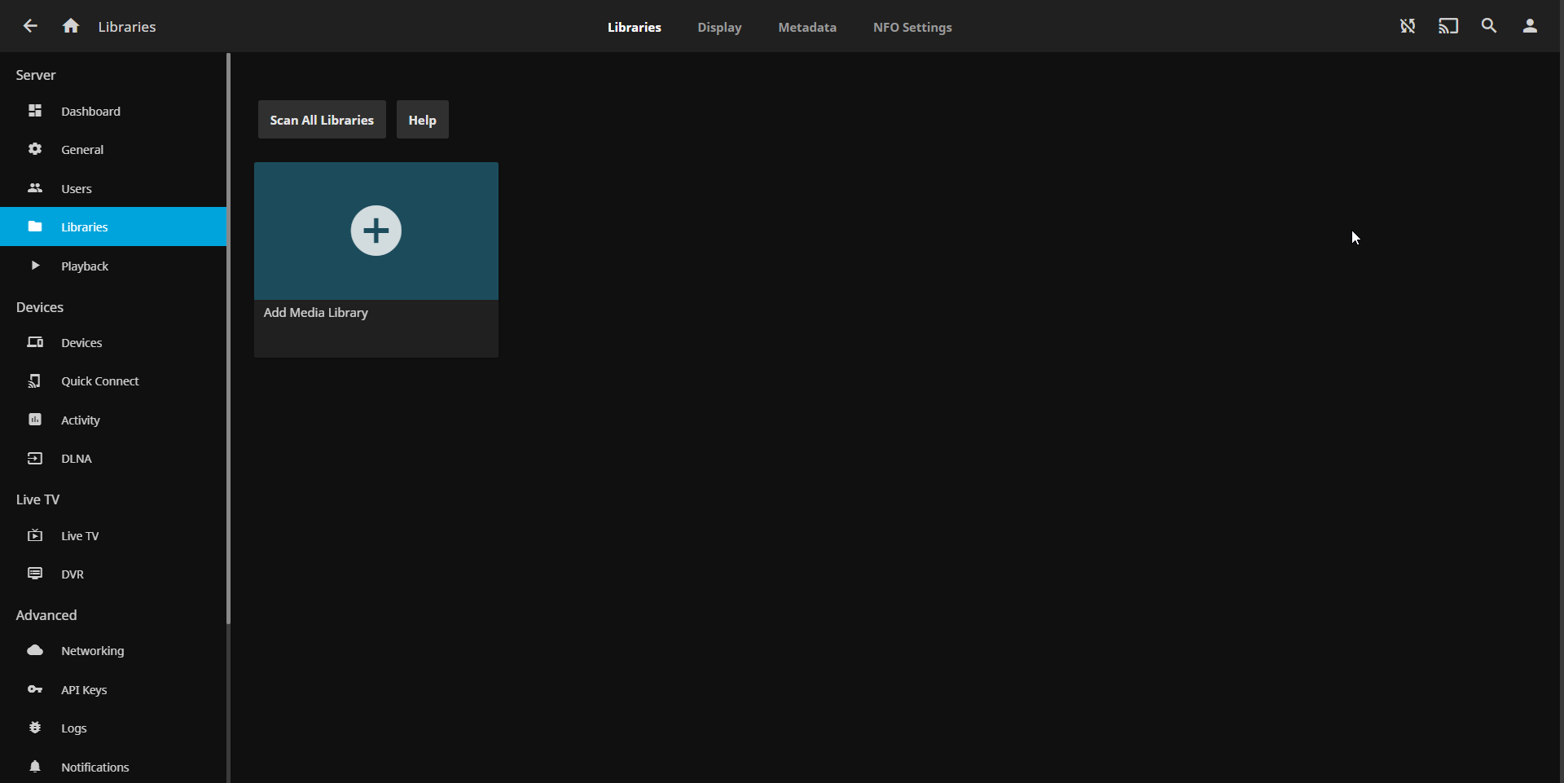Viewport: 1564px width, 783px height.
Task: Click the Notifications bell icon
Action: coord(35,767)
